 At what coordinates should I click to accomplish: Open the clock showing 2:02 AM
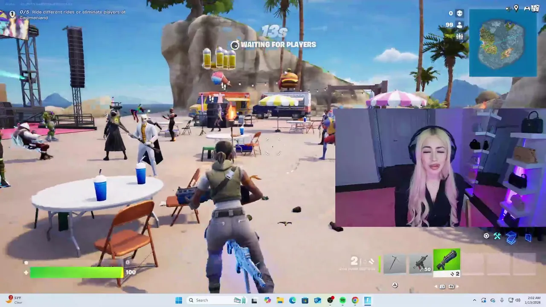coord(532,300)
